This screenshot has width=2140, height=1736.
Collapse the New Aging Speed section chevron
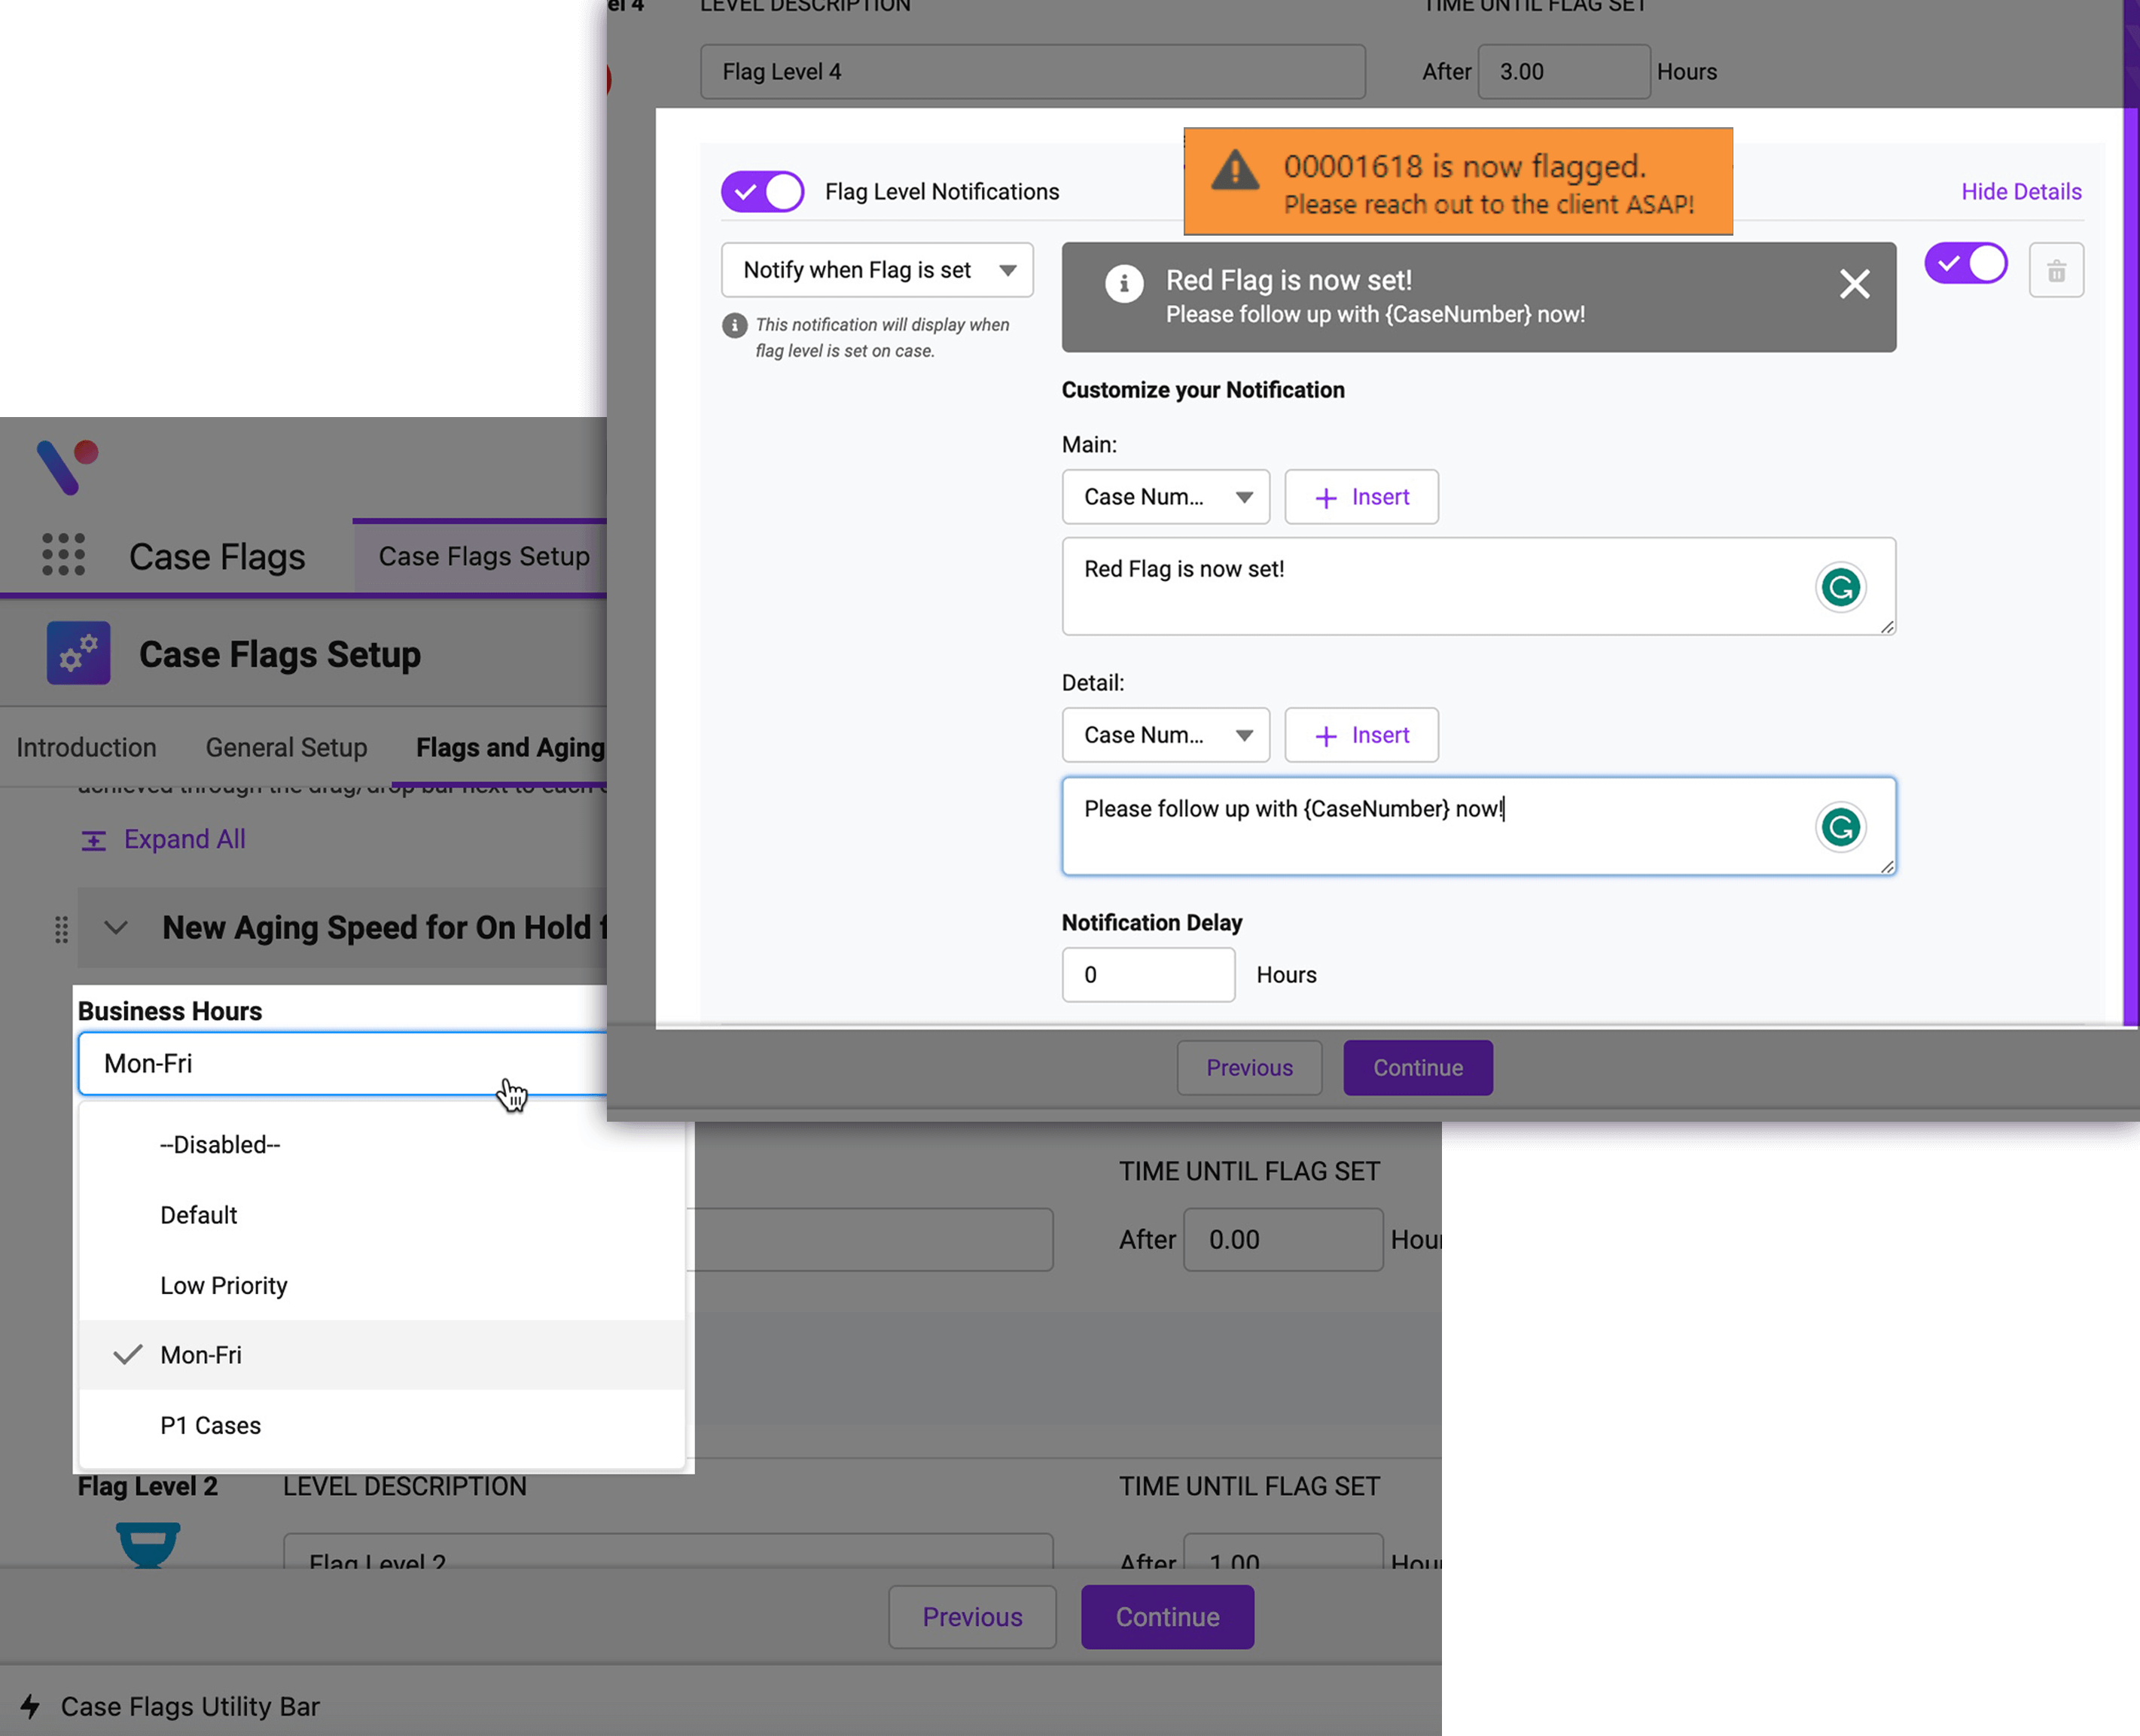coord(115,927)
